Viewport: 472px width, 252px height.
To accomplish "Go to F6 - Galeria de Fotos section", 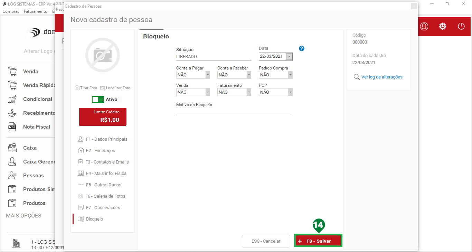I will coord(101,196).
